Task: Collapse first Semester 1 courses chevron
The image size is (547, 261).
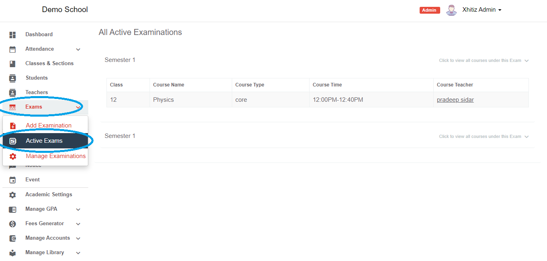Action: pyautogui.click(x=526, y=61)
